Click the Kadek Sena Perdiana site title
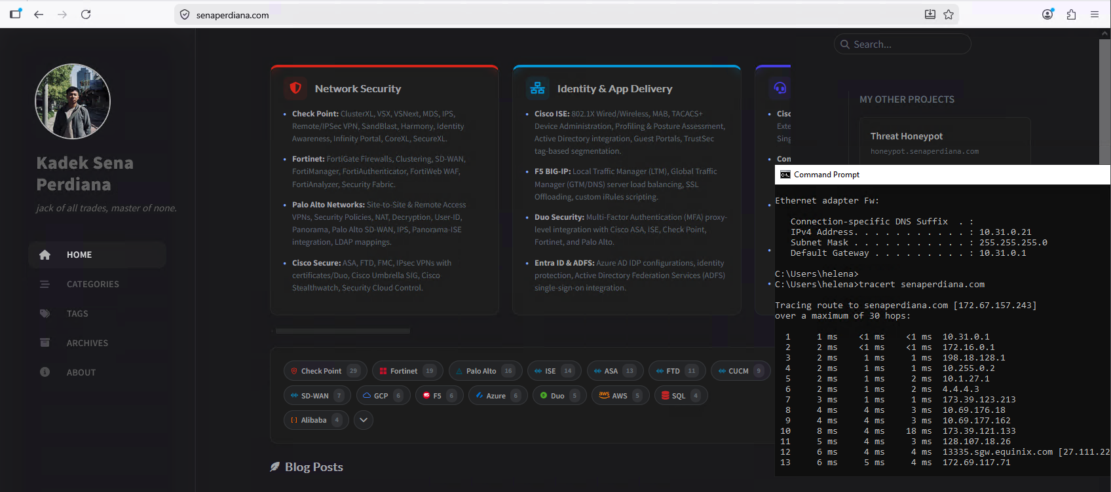 click(x=85, y=173)
